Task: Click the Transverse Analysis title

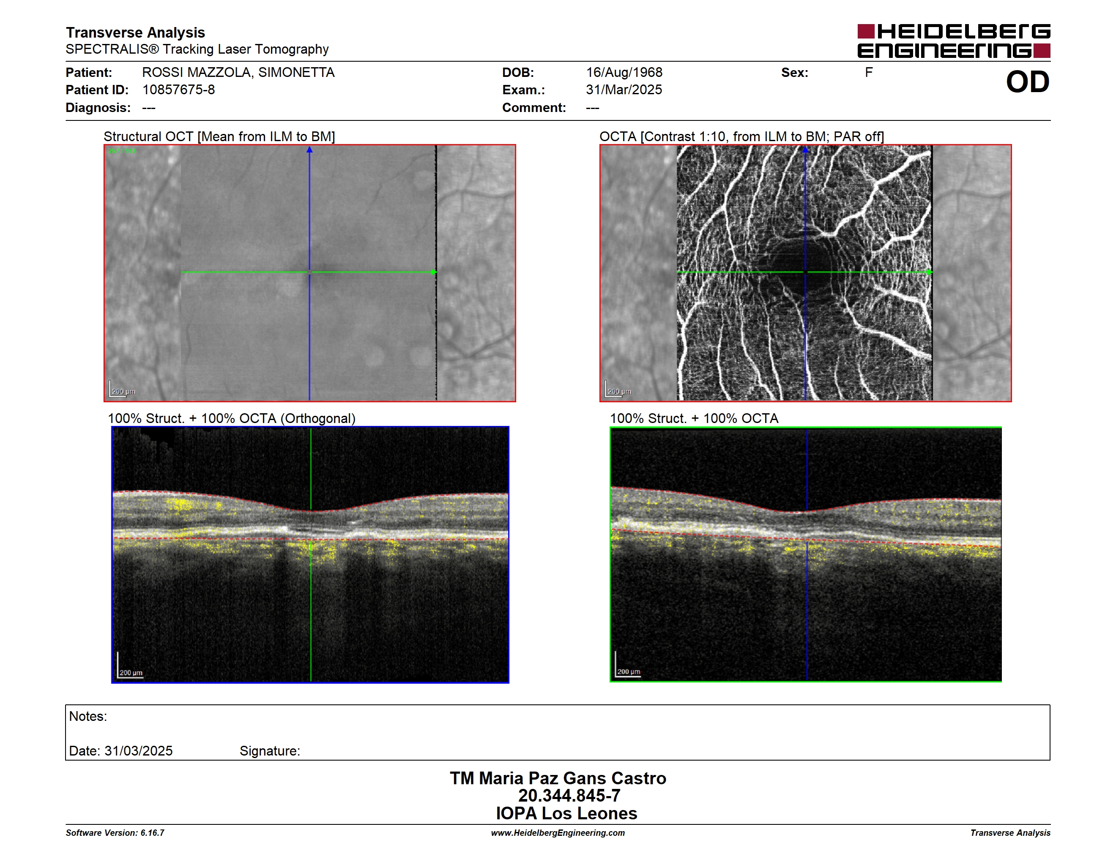Action: [x=135, y=33]
